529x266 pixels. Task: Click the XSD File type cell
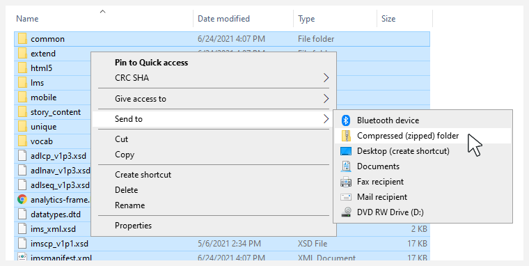313,244
